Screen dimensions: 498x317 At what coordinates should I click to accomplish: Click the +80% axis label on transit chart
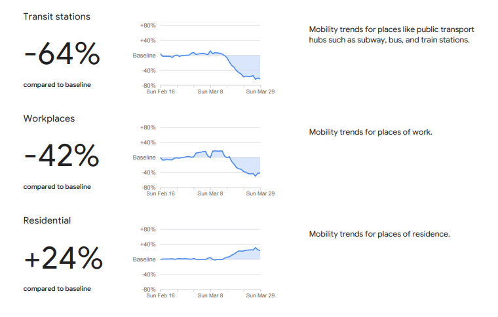click(x=147, y=25)
